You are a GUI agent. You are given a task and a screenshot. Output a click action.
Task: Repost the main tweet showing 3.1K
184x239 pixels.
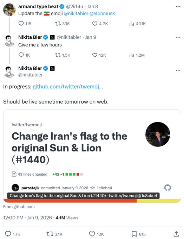pyautogui.click(x=50, y=234)
